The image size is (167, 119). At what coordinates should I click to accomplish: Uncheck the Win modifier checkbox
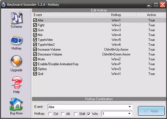[89, 114]
